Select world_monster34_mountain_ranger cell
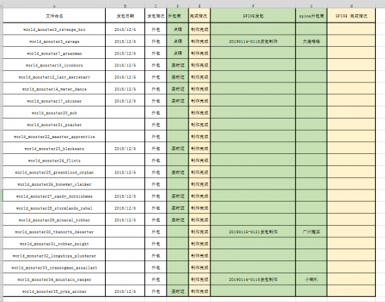The image size is (385, 302). (x=54, y=279)
